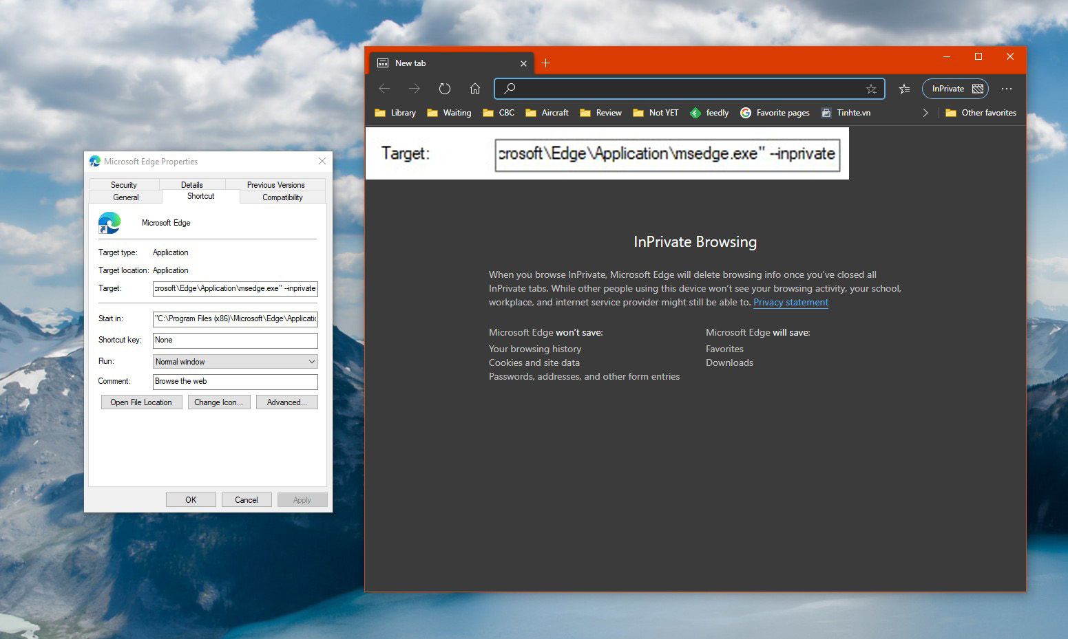1068x639 pixels.
Task: Click the Your browsing history text
Action: point(535,349)
